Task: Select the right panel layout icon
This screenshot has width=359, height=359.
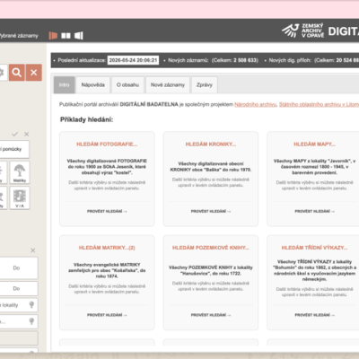Action: pos(79,36)
